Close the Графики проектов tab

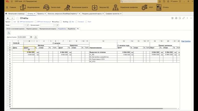tap(121, 14)
